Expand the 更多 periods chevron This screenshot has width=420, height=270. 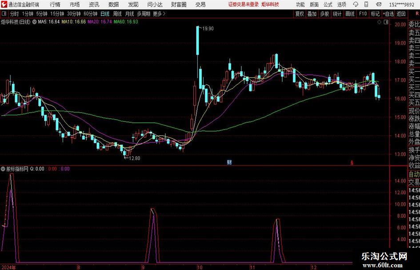tap(164, 14)
